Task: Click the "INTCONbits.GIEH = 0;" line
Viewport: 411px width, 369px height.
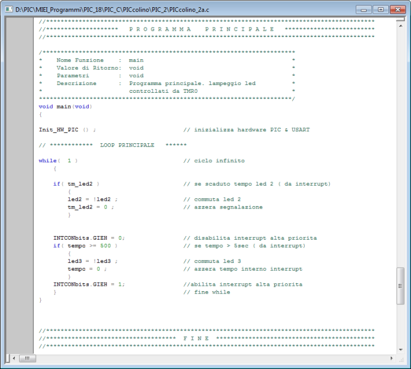Action: pos(89,238)
